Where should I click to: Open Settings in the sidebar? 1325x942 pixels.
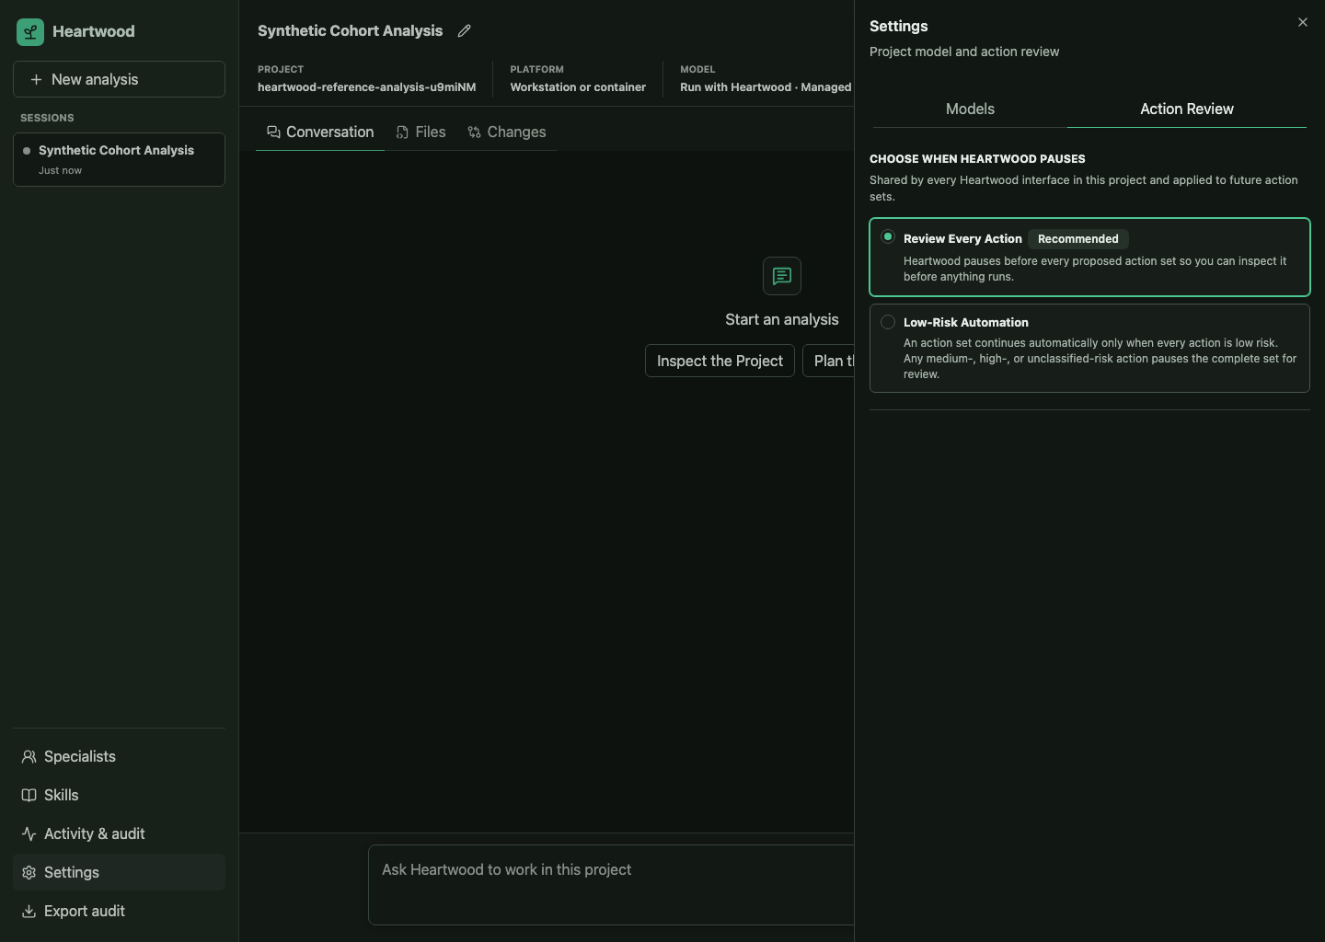tap(119, 872)
